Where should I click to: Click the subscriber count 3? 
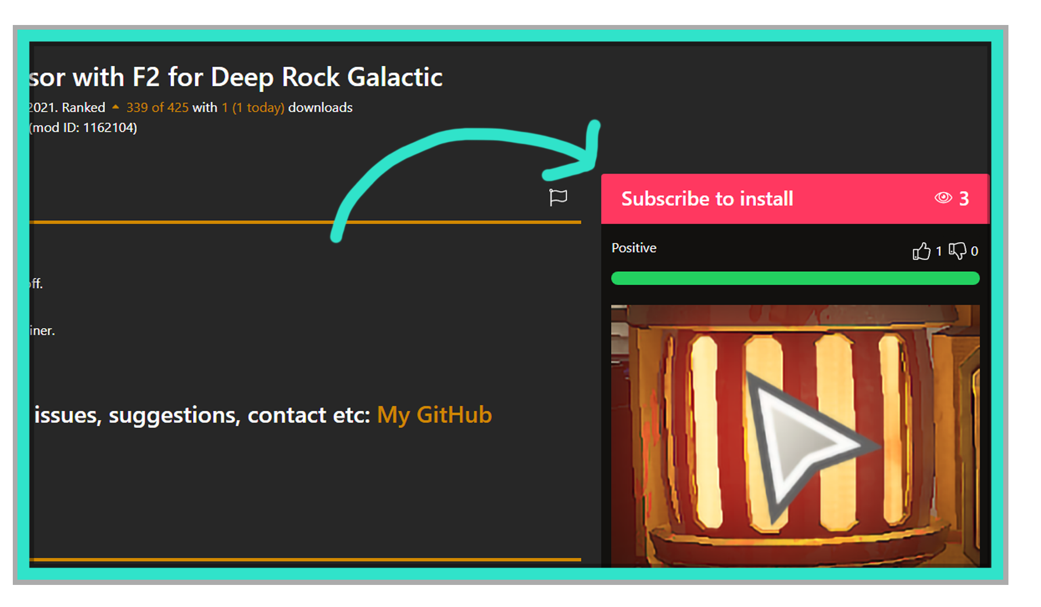click(964, 199)
